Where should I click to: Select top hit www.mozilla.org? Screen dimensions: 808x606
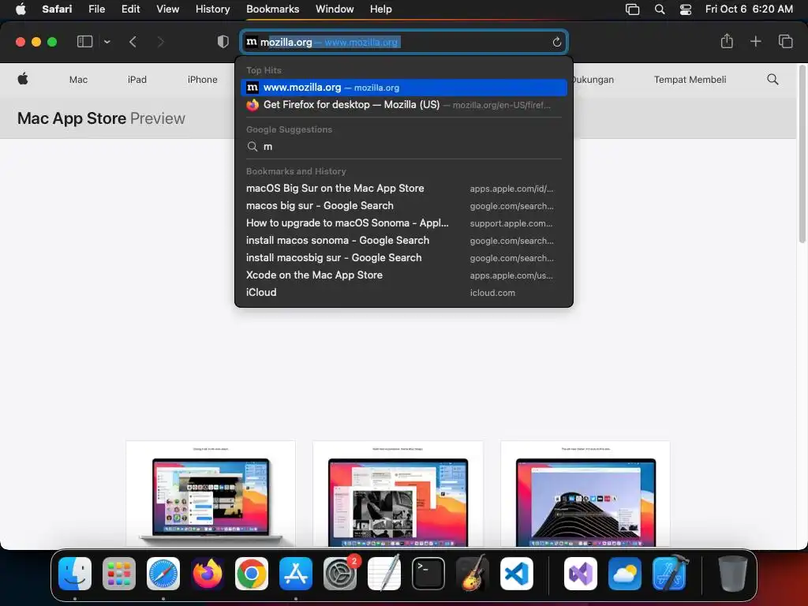[404, 88]
